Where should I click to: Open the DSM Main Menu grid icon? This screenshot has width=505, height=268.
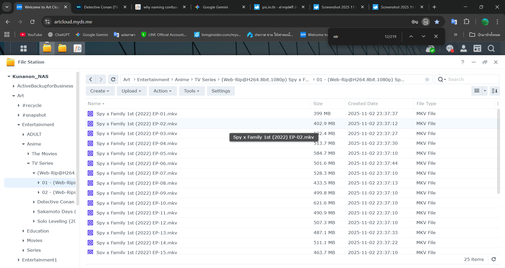click(x=23, y=48)
